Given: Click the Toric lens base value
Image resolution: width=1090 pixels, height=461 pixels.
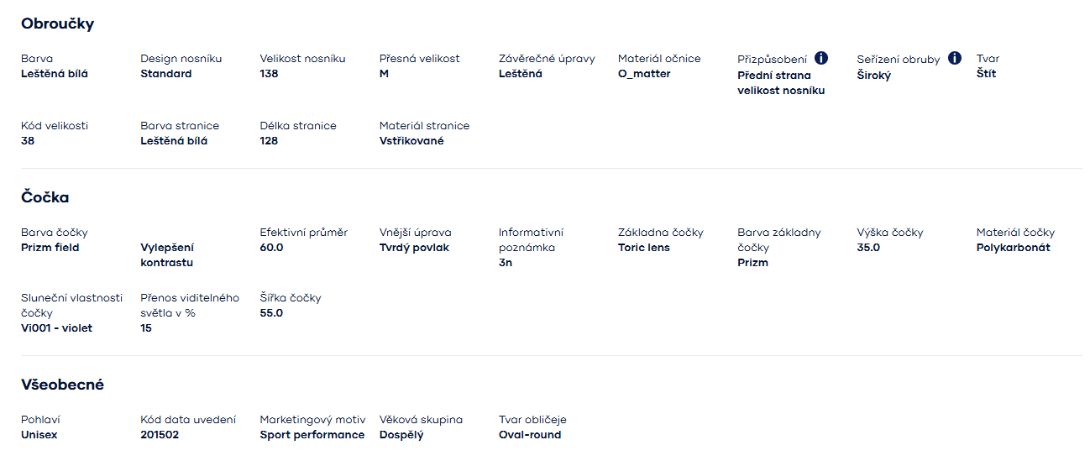Looking at the screenshot, I should [643, 248].
